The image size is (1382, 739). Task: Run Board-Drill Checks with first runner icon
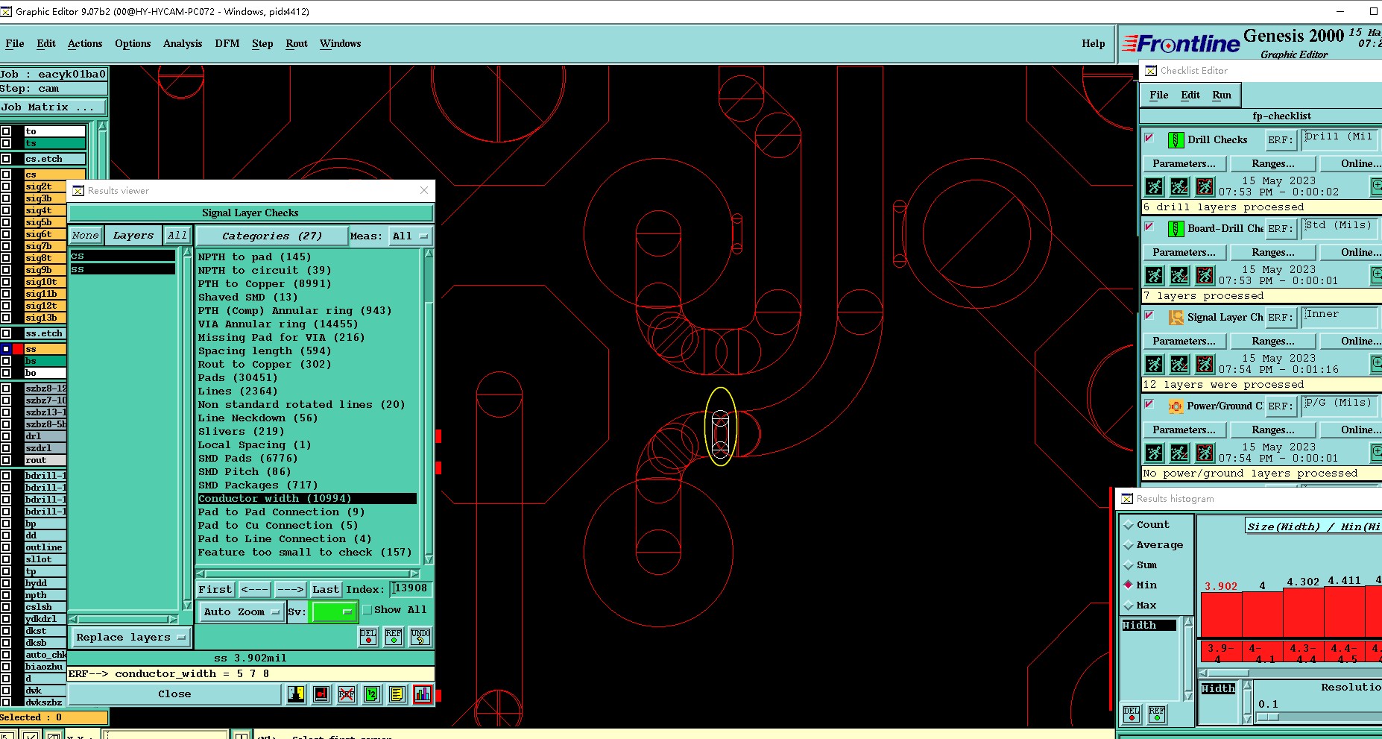[x=1154, y=275]
